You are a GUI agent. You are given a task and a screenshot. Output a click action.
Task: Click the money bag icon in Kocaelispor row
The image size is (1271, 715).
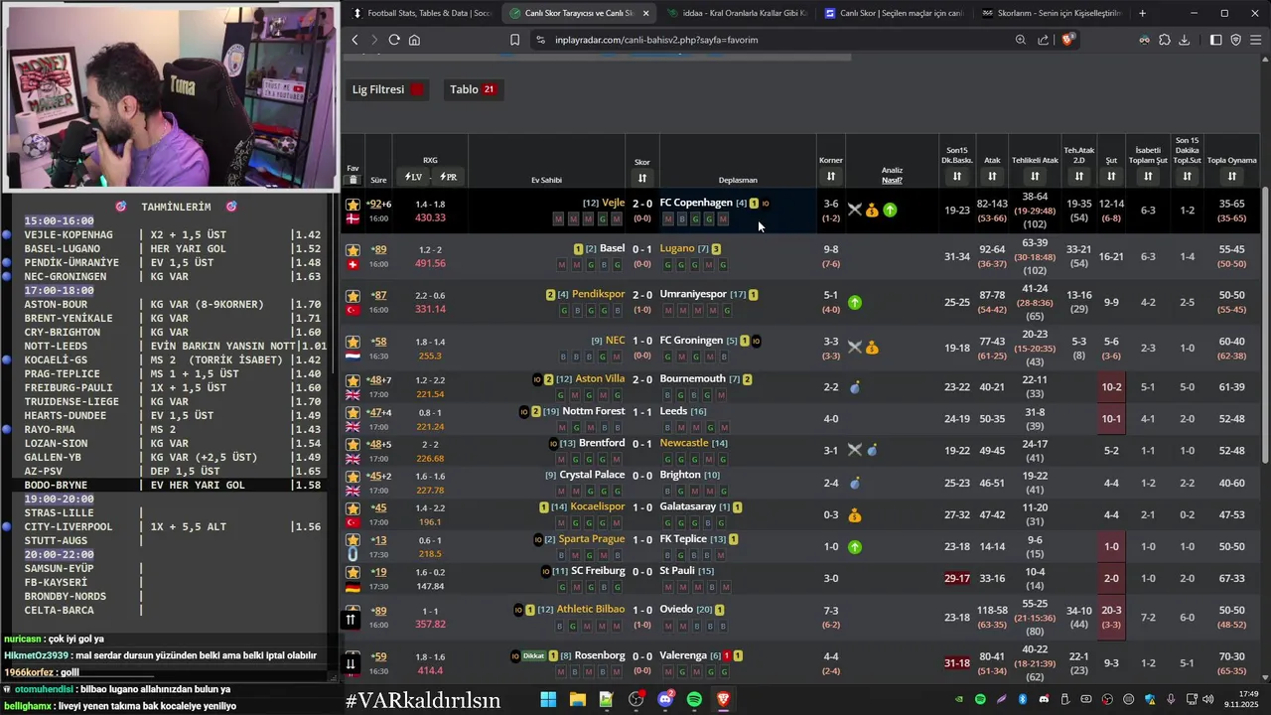855,515
